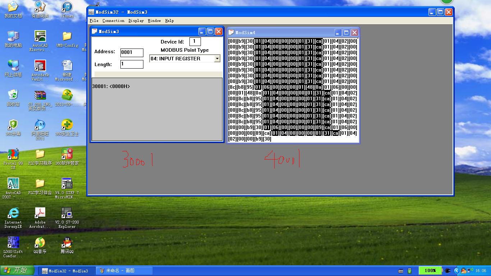The image size is (491, 276).
Task: Select the 04: INPUT REGISTER combo box
Action: click(185, 59)
